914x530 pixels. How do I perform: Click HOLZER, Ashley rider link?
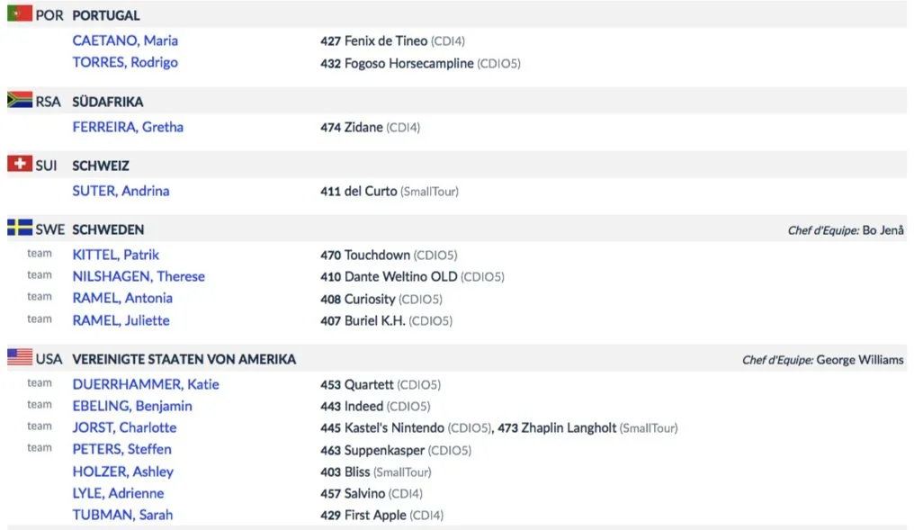point(123,472)
